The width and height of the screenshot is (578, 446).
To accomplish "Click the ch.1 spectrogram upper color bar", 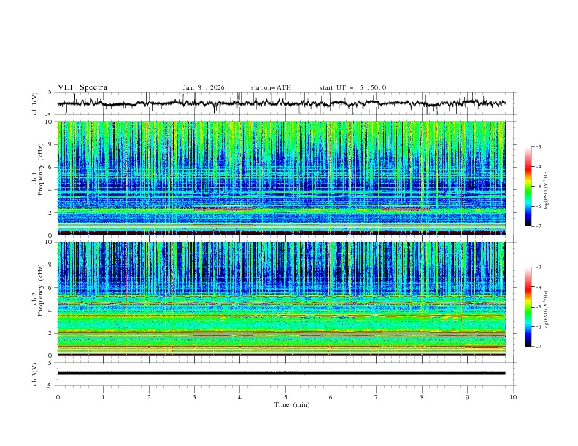I will 528,187.
